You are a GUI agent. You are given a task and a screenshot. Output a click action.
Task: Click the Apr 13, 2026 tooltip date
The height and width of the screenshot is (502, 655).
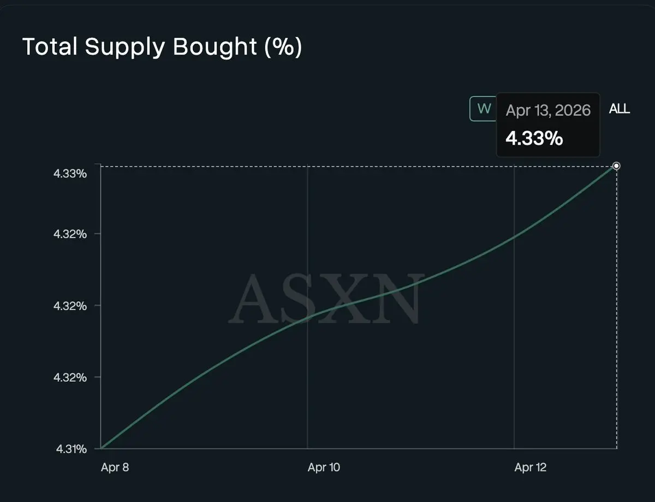coord(548,110)
